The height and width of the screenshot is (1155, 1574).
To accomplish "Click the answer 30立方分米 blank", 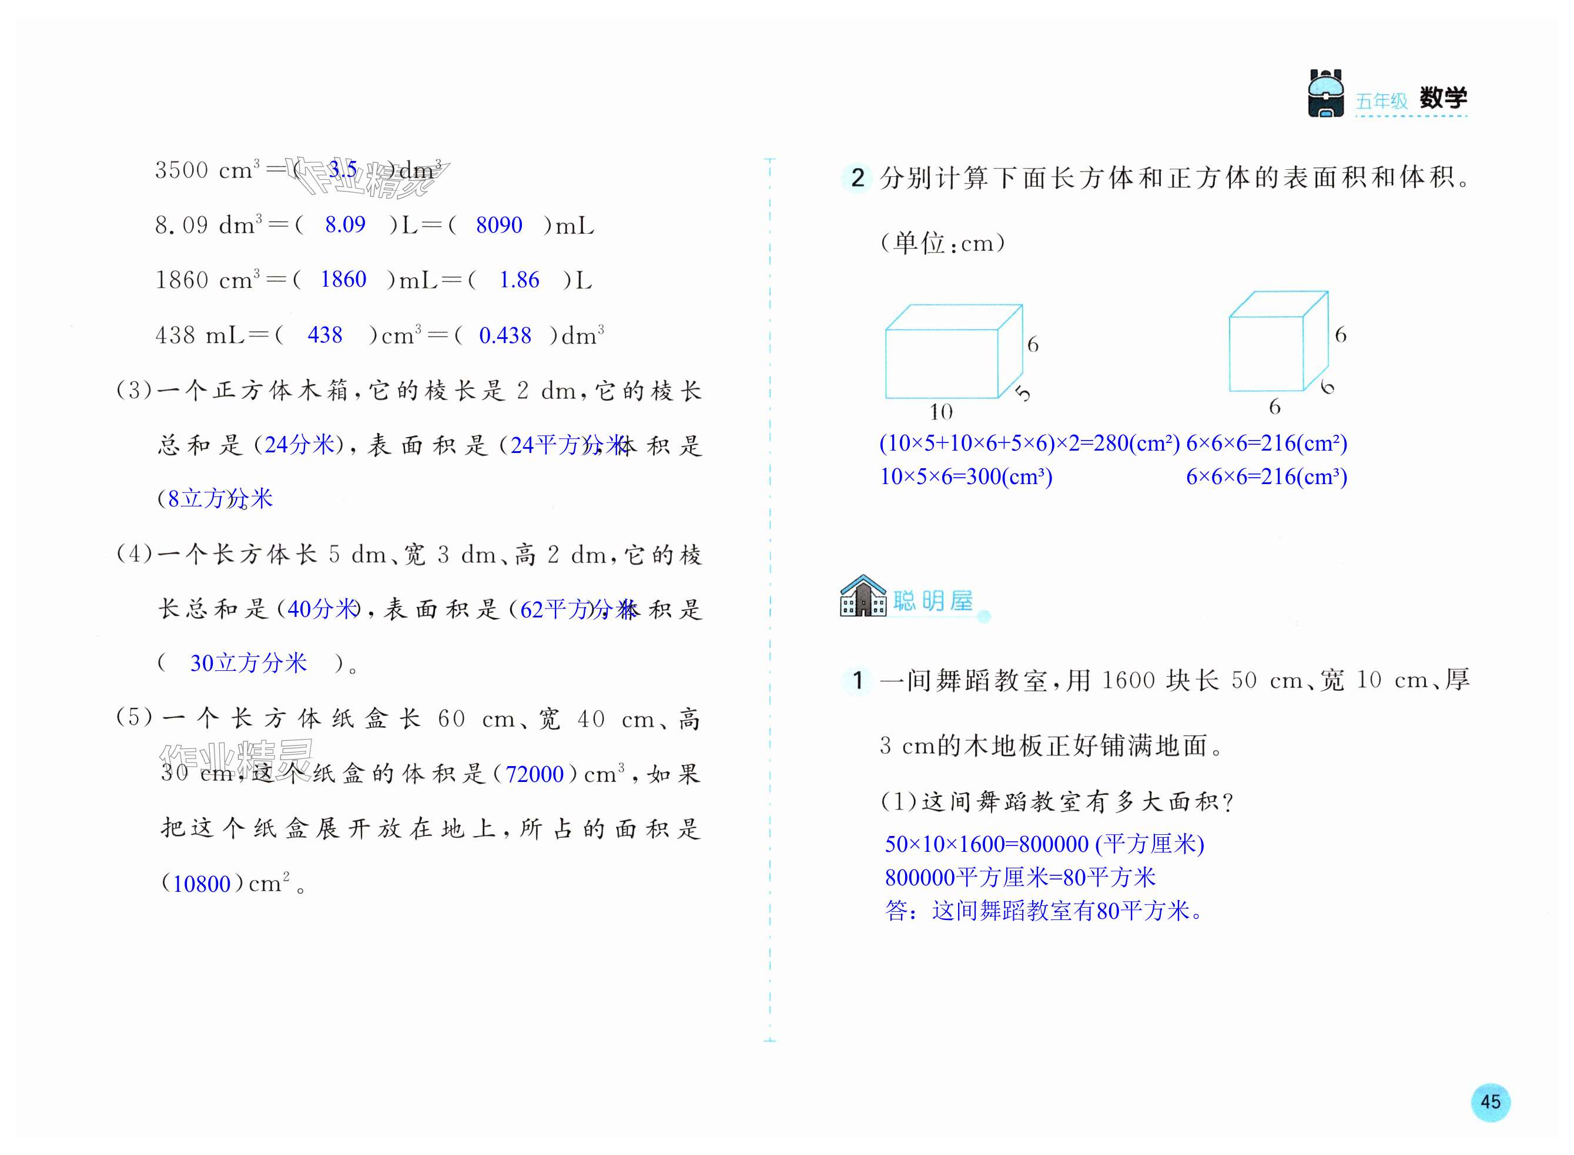I will click(x=249, y=663).
